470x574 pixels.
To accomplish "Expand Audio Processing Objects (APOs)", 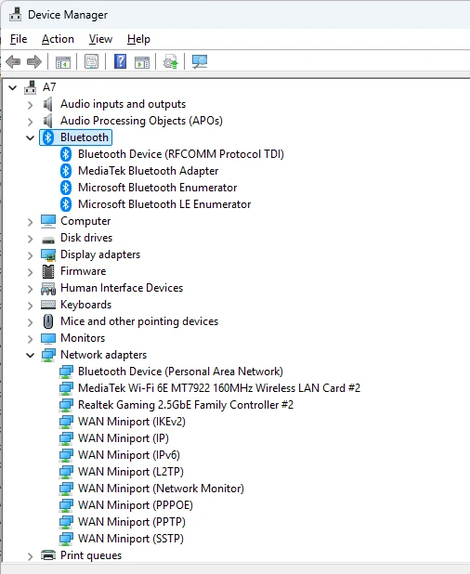I will pyautogui.click(x=31, y=122).
